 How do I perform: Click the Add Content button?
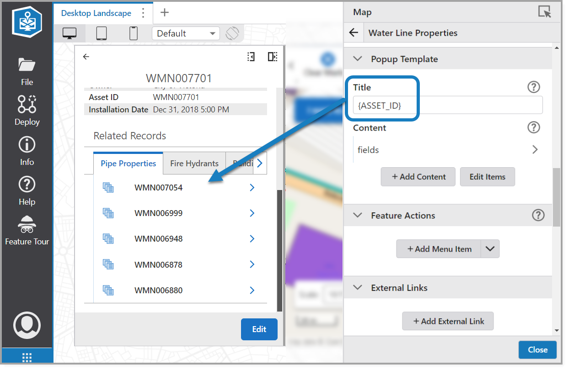418,177
